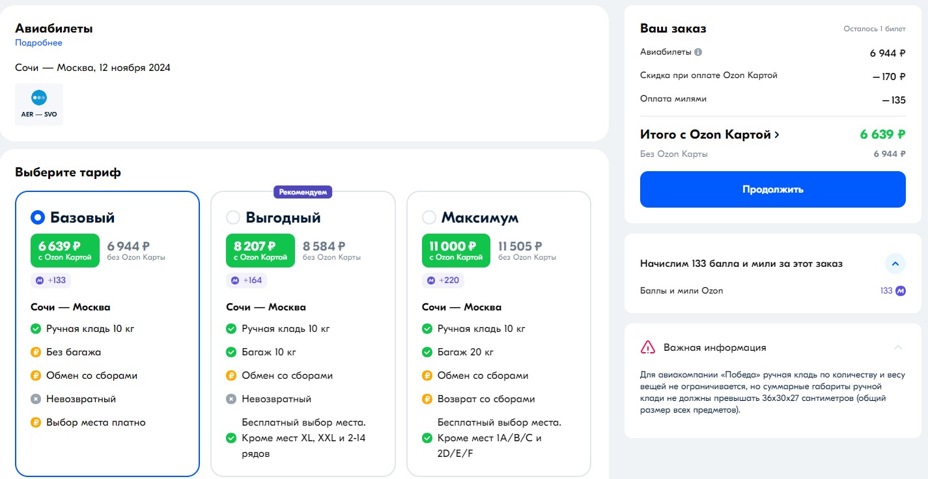Click the miles icon next to +133 badge
This screenshot has width=928, height=479.
39,281
